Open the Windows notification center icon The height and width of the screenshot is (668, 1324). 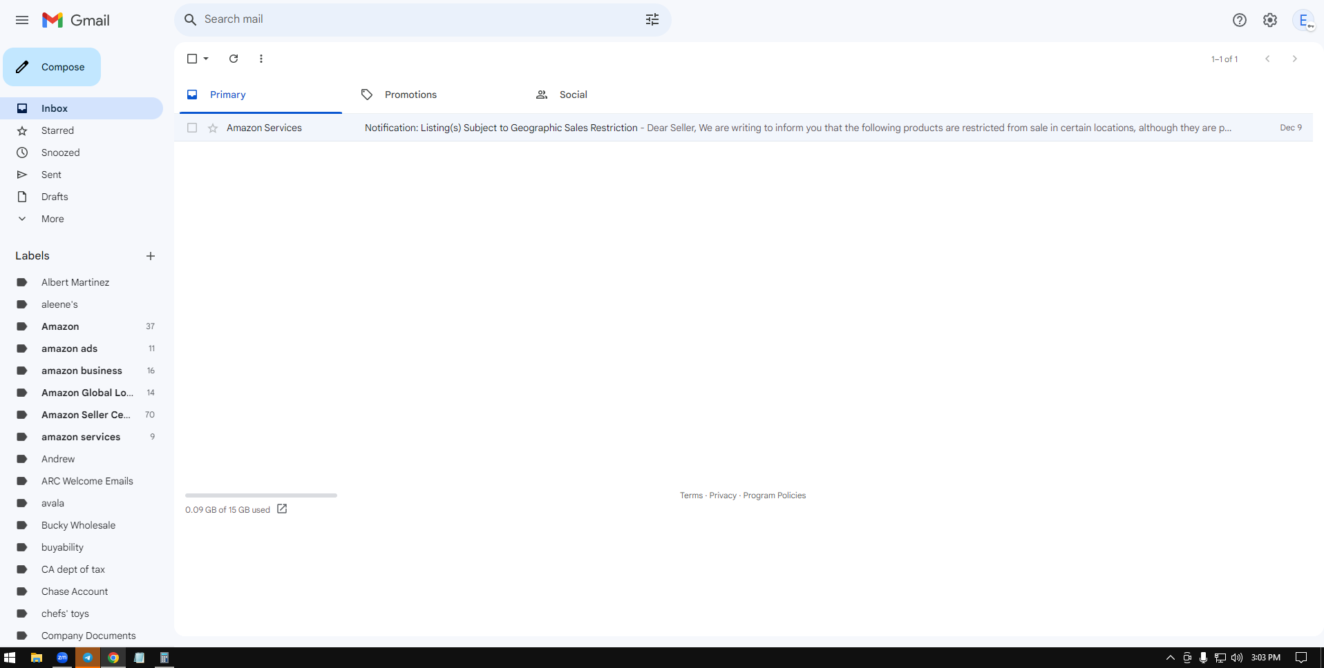tap(1301, 658)
